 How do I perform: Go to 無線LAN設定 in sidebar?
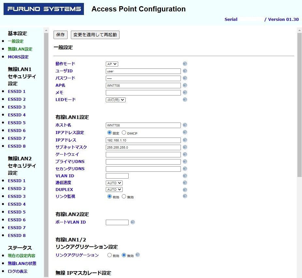20,49
